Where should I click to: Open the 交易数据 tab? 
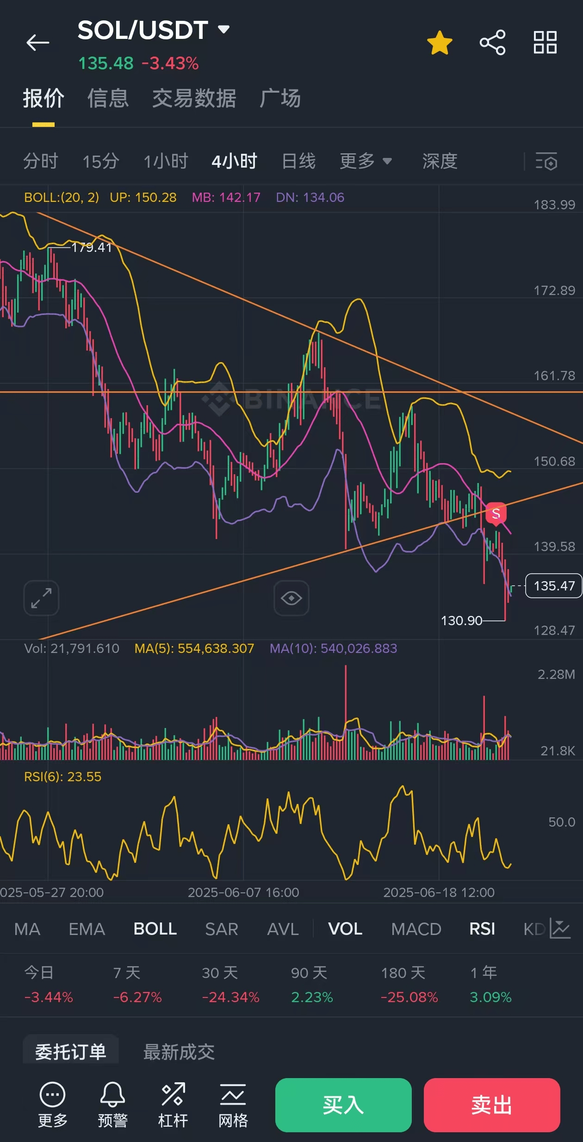[194, 98]
